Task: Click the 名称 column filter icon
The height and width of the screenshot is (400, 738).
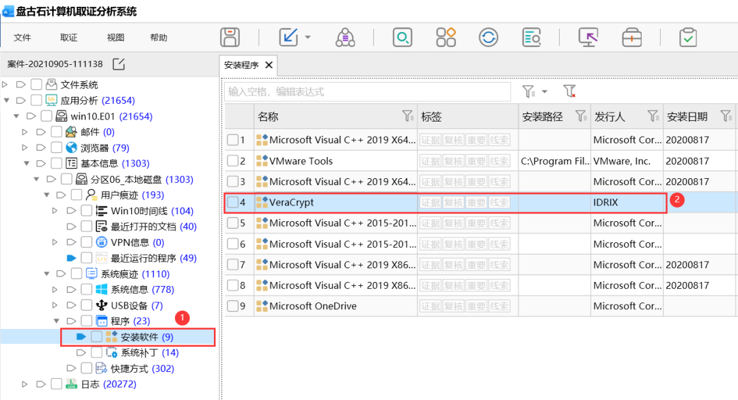Action: tap(407, 116)
